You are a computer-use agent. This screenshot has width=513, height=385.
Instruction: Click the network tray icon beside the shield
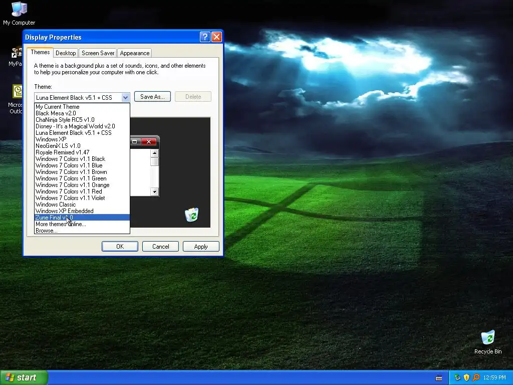tap(457, 377)
